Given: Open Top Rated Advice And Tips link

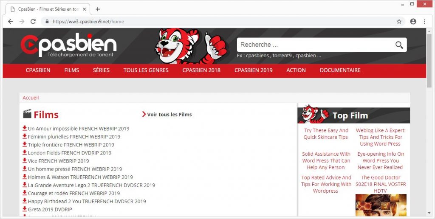Looking at the screenshot, I should click(x=326, y=184).
